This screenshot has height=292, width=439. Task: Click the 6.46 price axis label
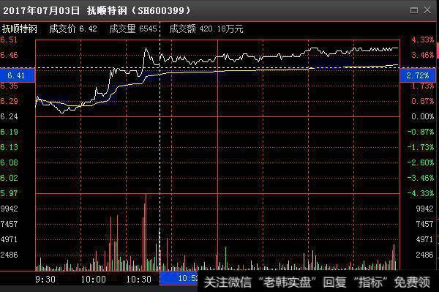pos(9,55)
